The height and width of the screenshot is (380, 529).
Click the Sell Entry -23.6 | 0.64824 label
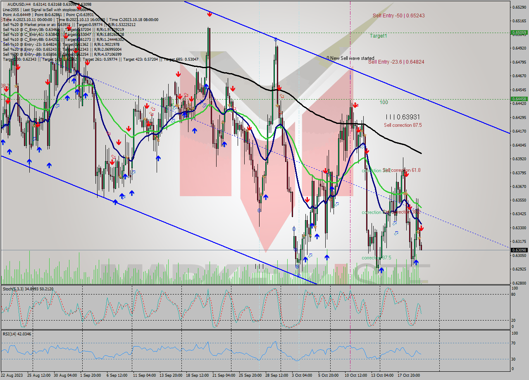(x=396, y=62)
